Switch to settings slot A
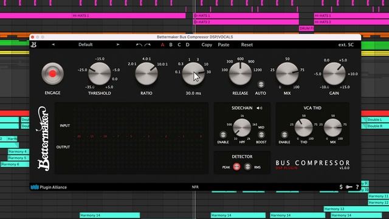Screen dimensions: 389x219 tap(162, 45)
